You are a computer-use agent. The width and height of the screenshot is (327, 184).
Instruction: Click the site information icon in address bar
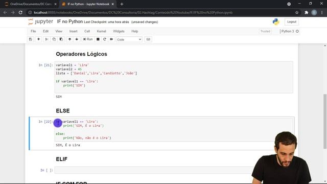pos(30,12)
